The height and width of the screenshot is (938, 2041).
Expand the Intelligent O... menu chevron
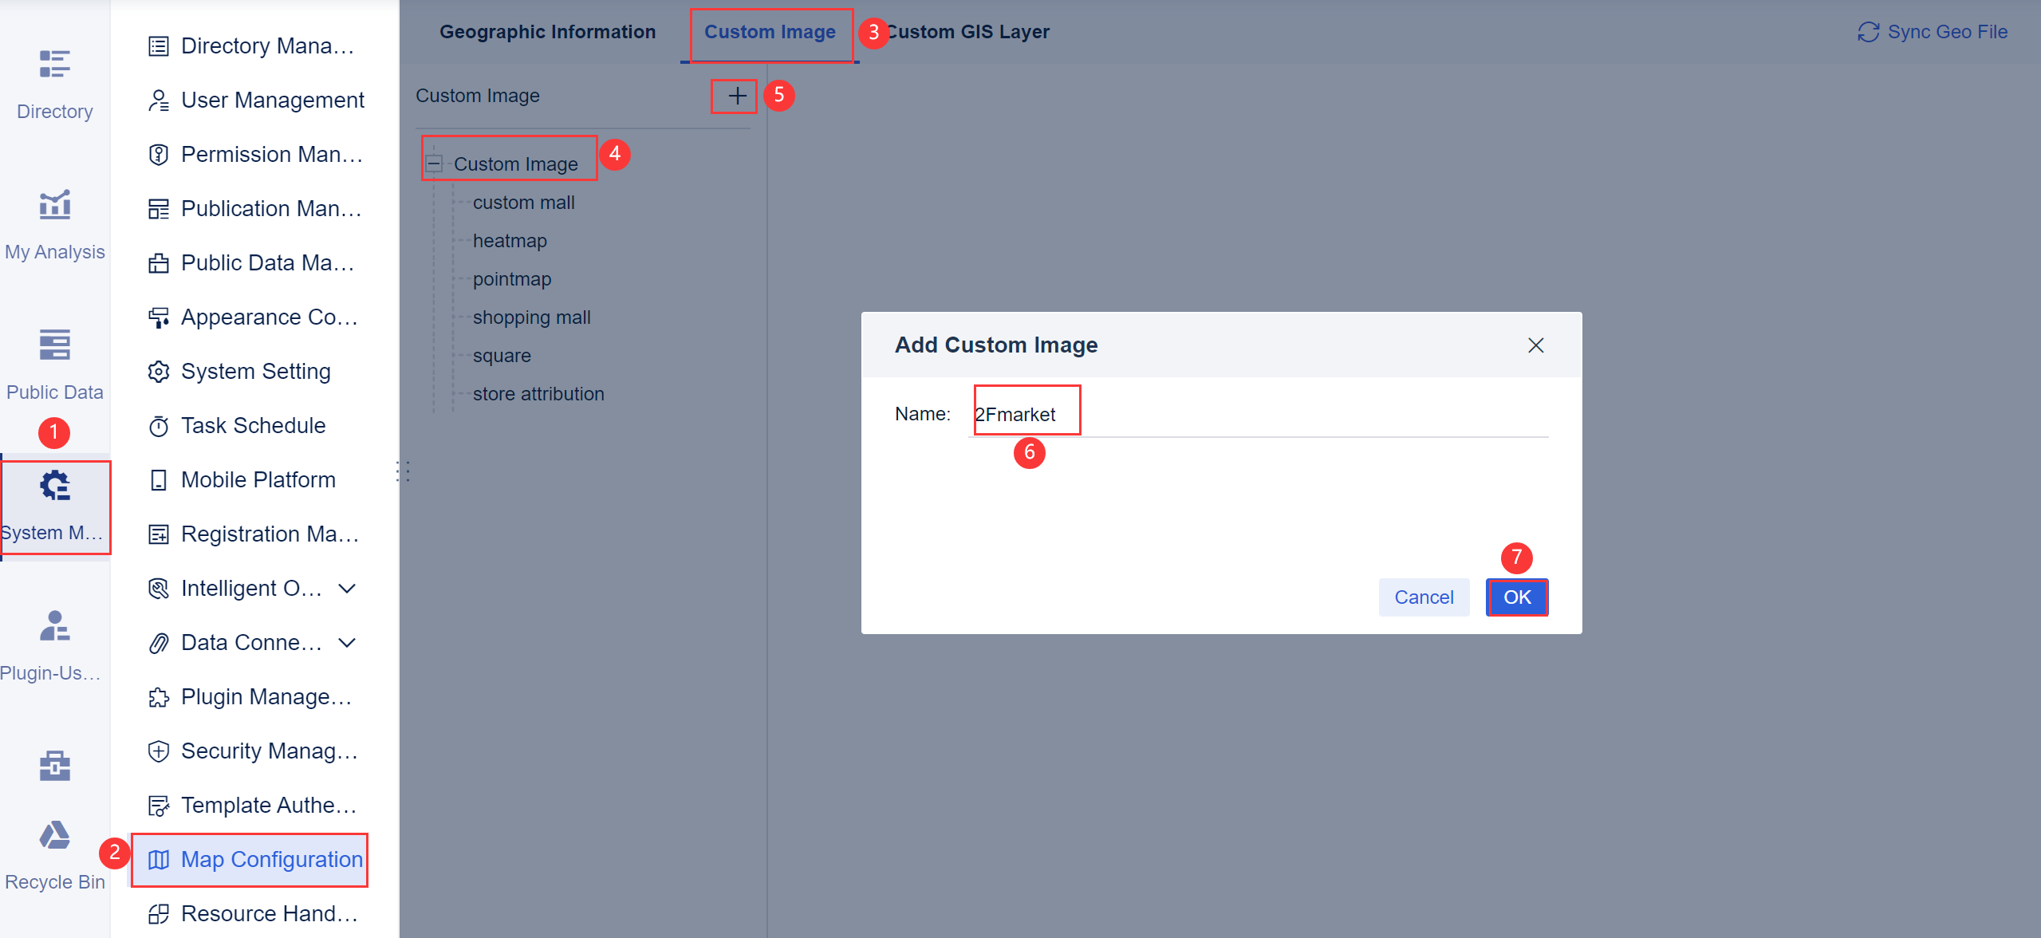[x=346, y=589]
